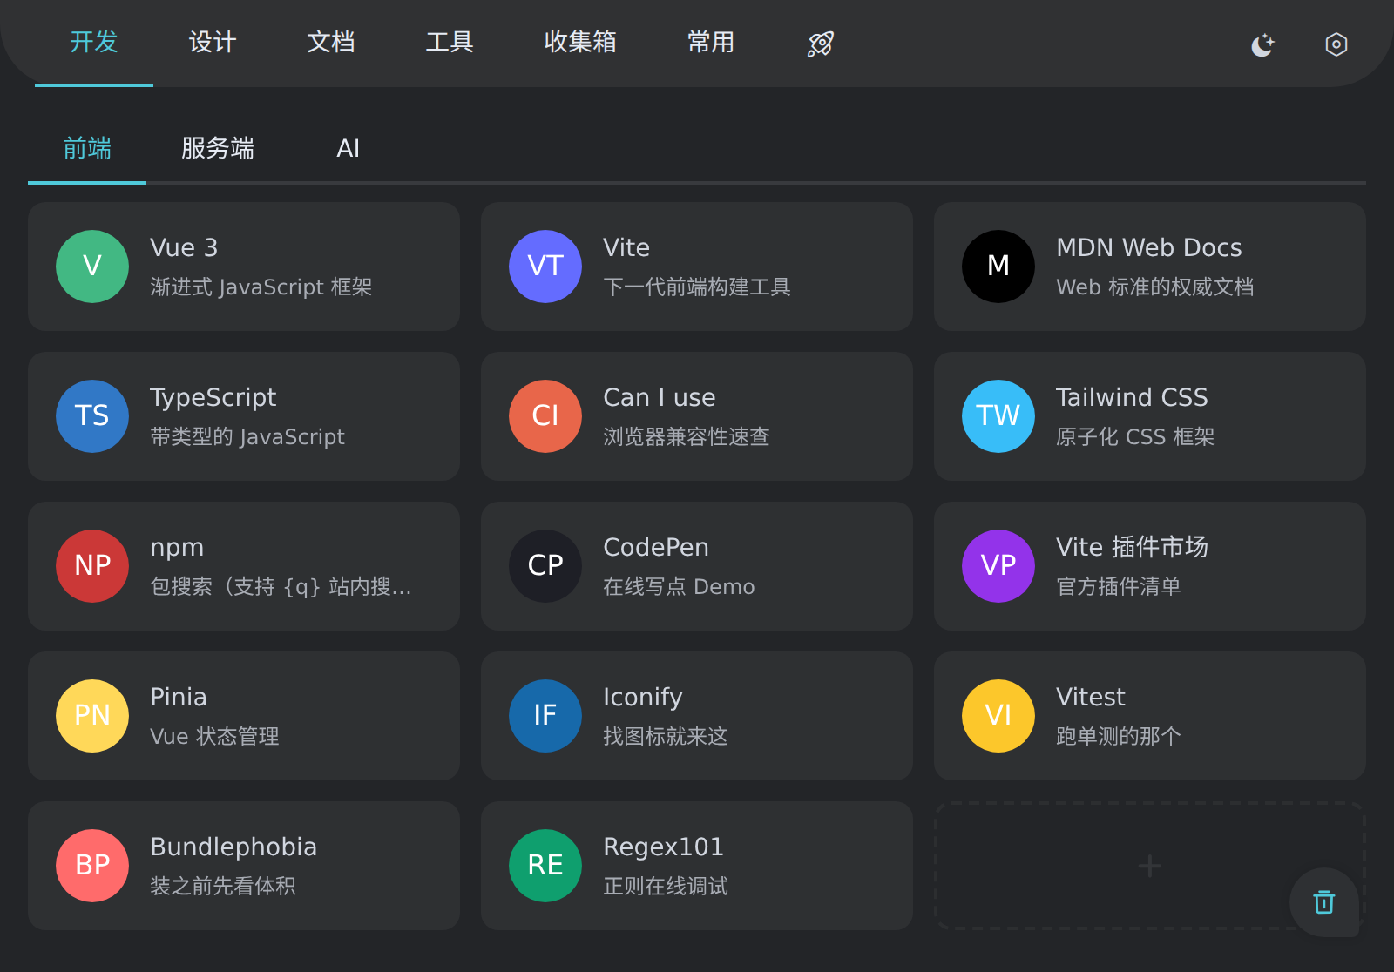Select the 前端 sub-tab
The image size is (1394, 972).
(x=87, y=149)
